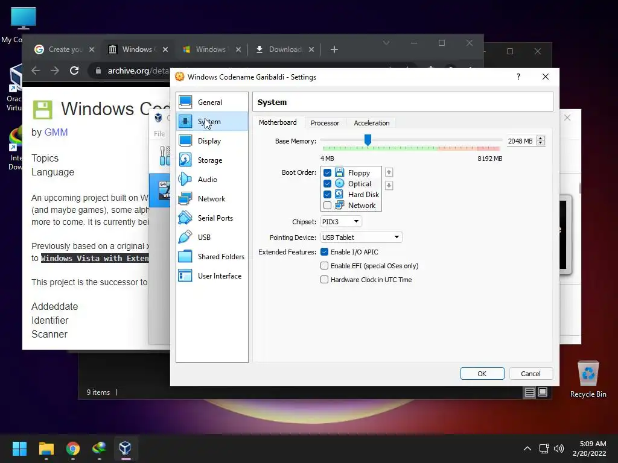Image resolution: width=618 pixels, height=463 pixels.
Task: Open the Recycle Bin on desktop
Action: [x=588, y=380]
